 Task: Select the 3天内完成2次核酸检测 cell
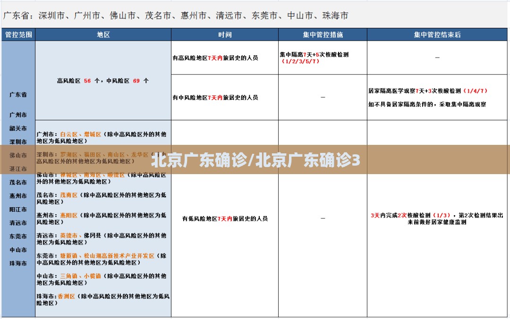point(437,218)
